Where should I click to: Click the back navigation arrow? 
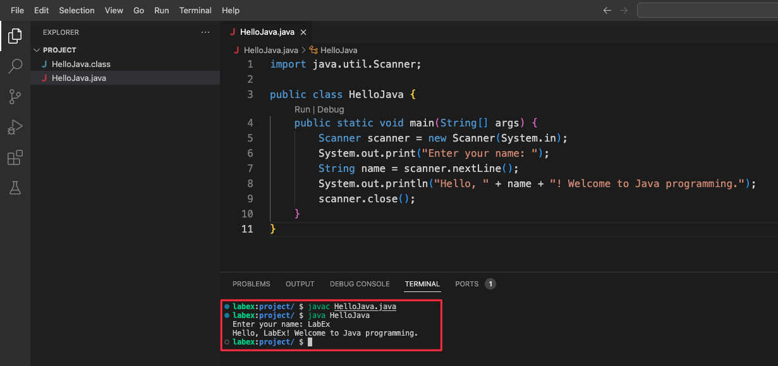(607, 10)
